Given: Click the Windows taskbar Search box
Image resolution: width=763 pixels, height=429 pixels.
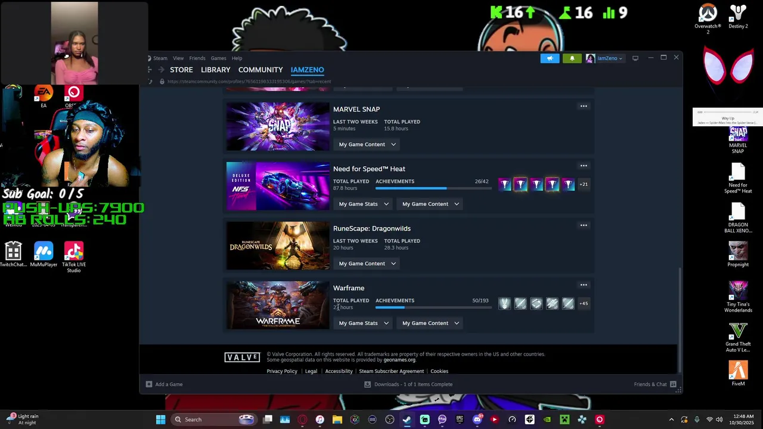Looking at the screenshot, I should click(x=213, y=419).
